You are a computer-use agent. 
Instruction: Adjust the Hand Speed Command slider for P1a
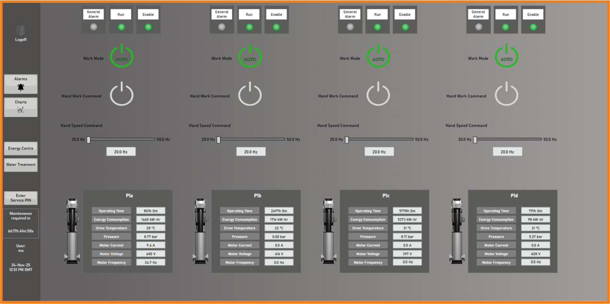point(89,139)
